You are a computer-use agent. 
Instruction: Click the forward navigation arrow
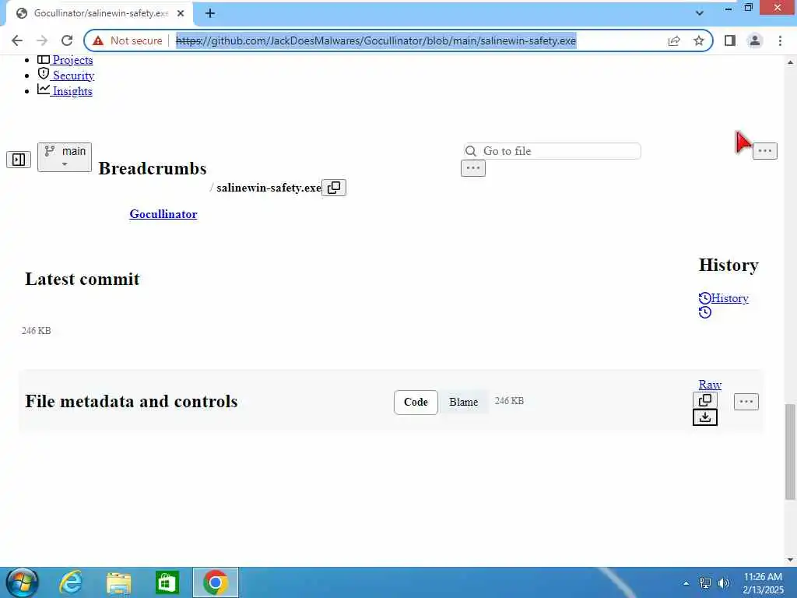pyautogui.click(x=42, y=40)
